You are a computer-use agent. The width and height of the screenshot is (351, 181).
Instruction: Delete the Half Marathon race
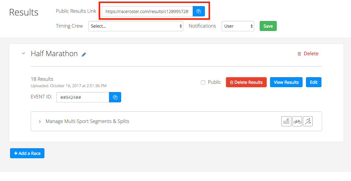coord(308,53)
